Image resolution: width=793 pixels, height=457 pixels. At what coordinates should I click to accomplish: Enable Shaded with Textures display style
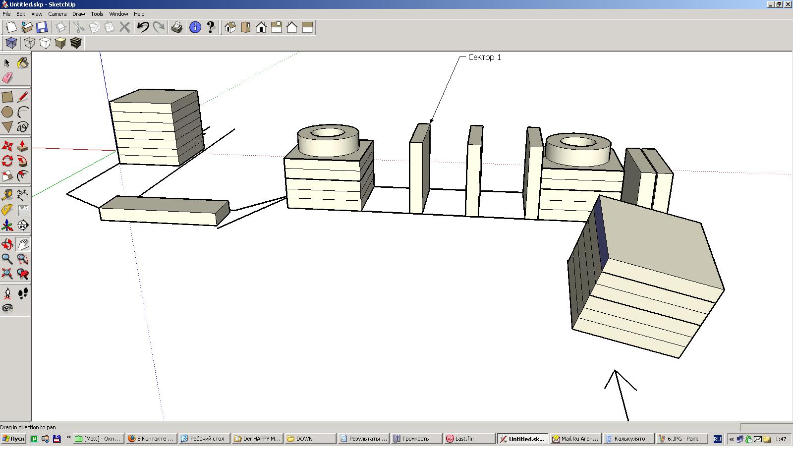click(76, 43)
